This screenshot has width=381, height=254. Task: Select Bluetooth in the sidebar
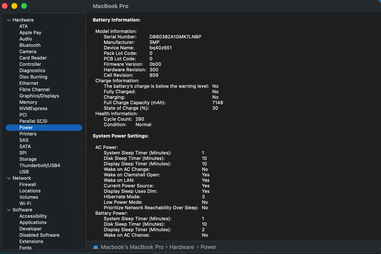[30, 45]
